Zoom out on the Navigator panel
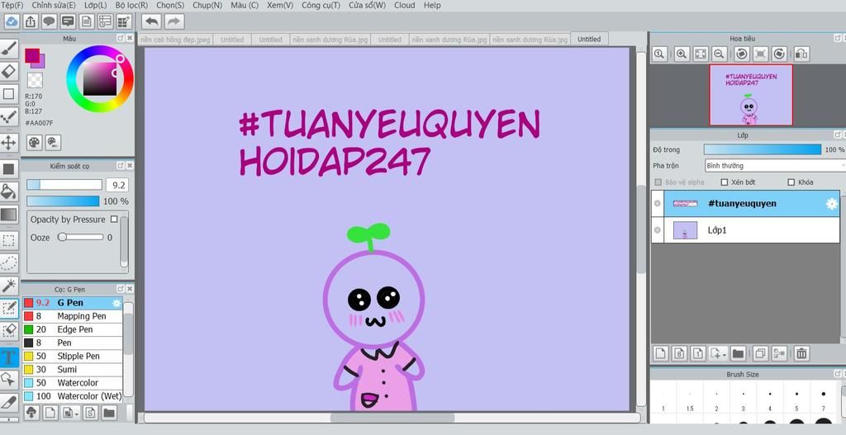Viewport: 846px width, 435px height. 718,54
